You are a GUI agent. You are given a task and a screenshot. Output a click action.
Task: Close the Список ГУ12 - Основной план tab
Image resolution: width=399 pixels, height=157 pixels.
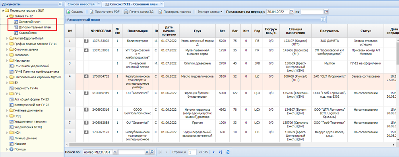[161, 4]
